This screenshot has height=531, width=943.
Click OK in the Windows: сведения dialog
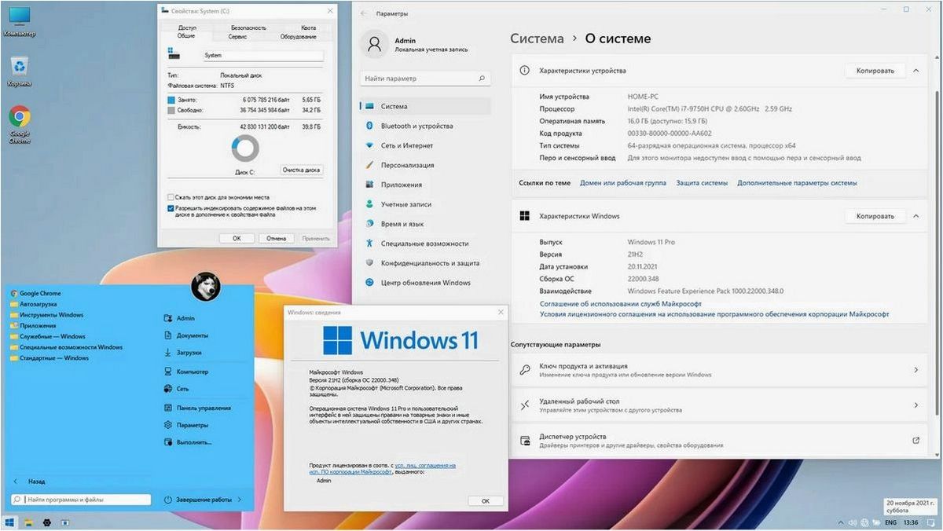(x=485, y=500)
